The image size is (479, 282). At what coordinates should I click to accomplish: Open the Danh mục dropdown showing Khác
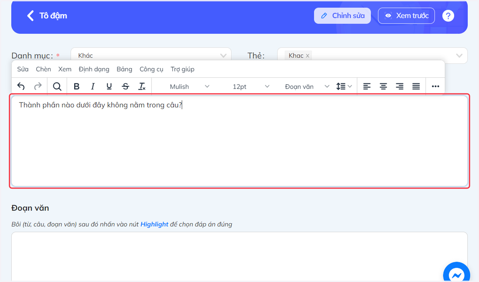point(151,55)
